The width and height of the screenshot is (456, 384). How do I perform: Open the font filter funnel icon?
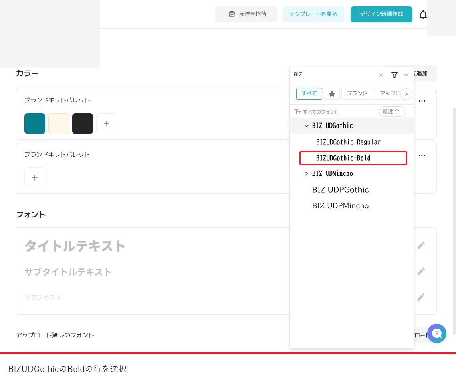395,75
